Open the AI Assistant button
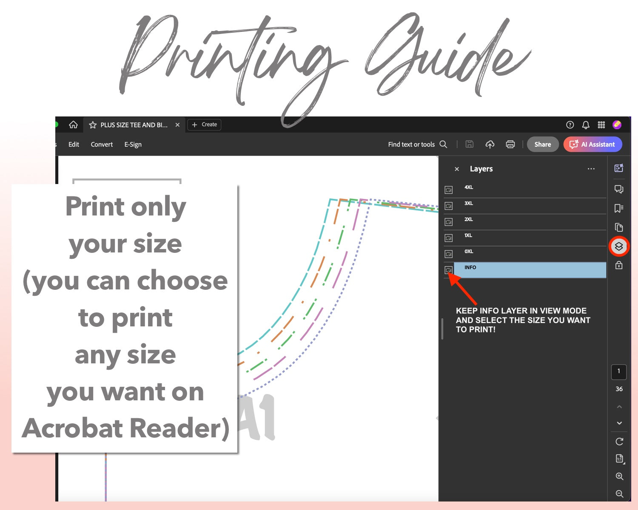 click(592, 144)
